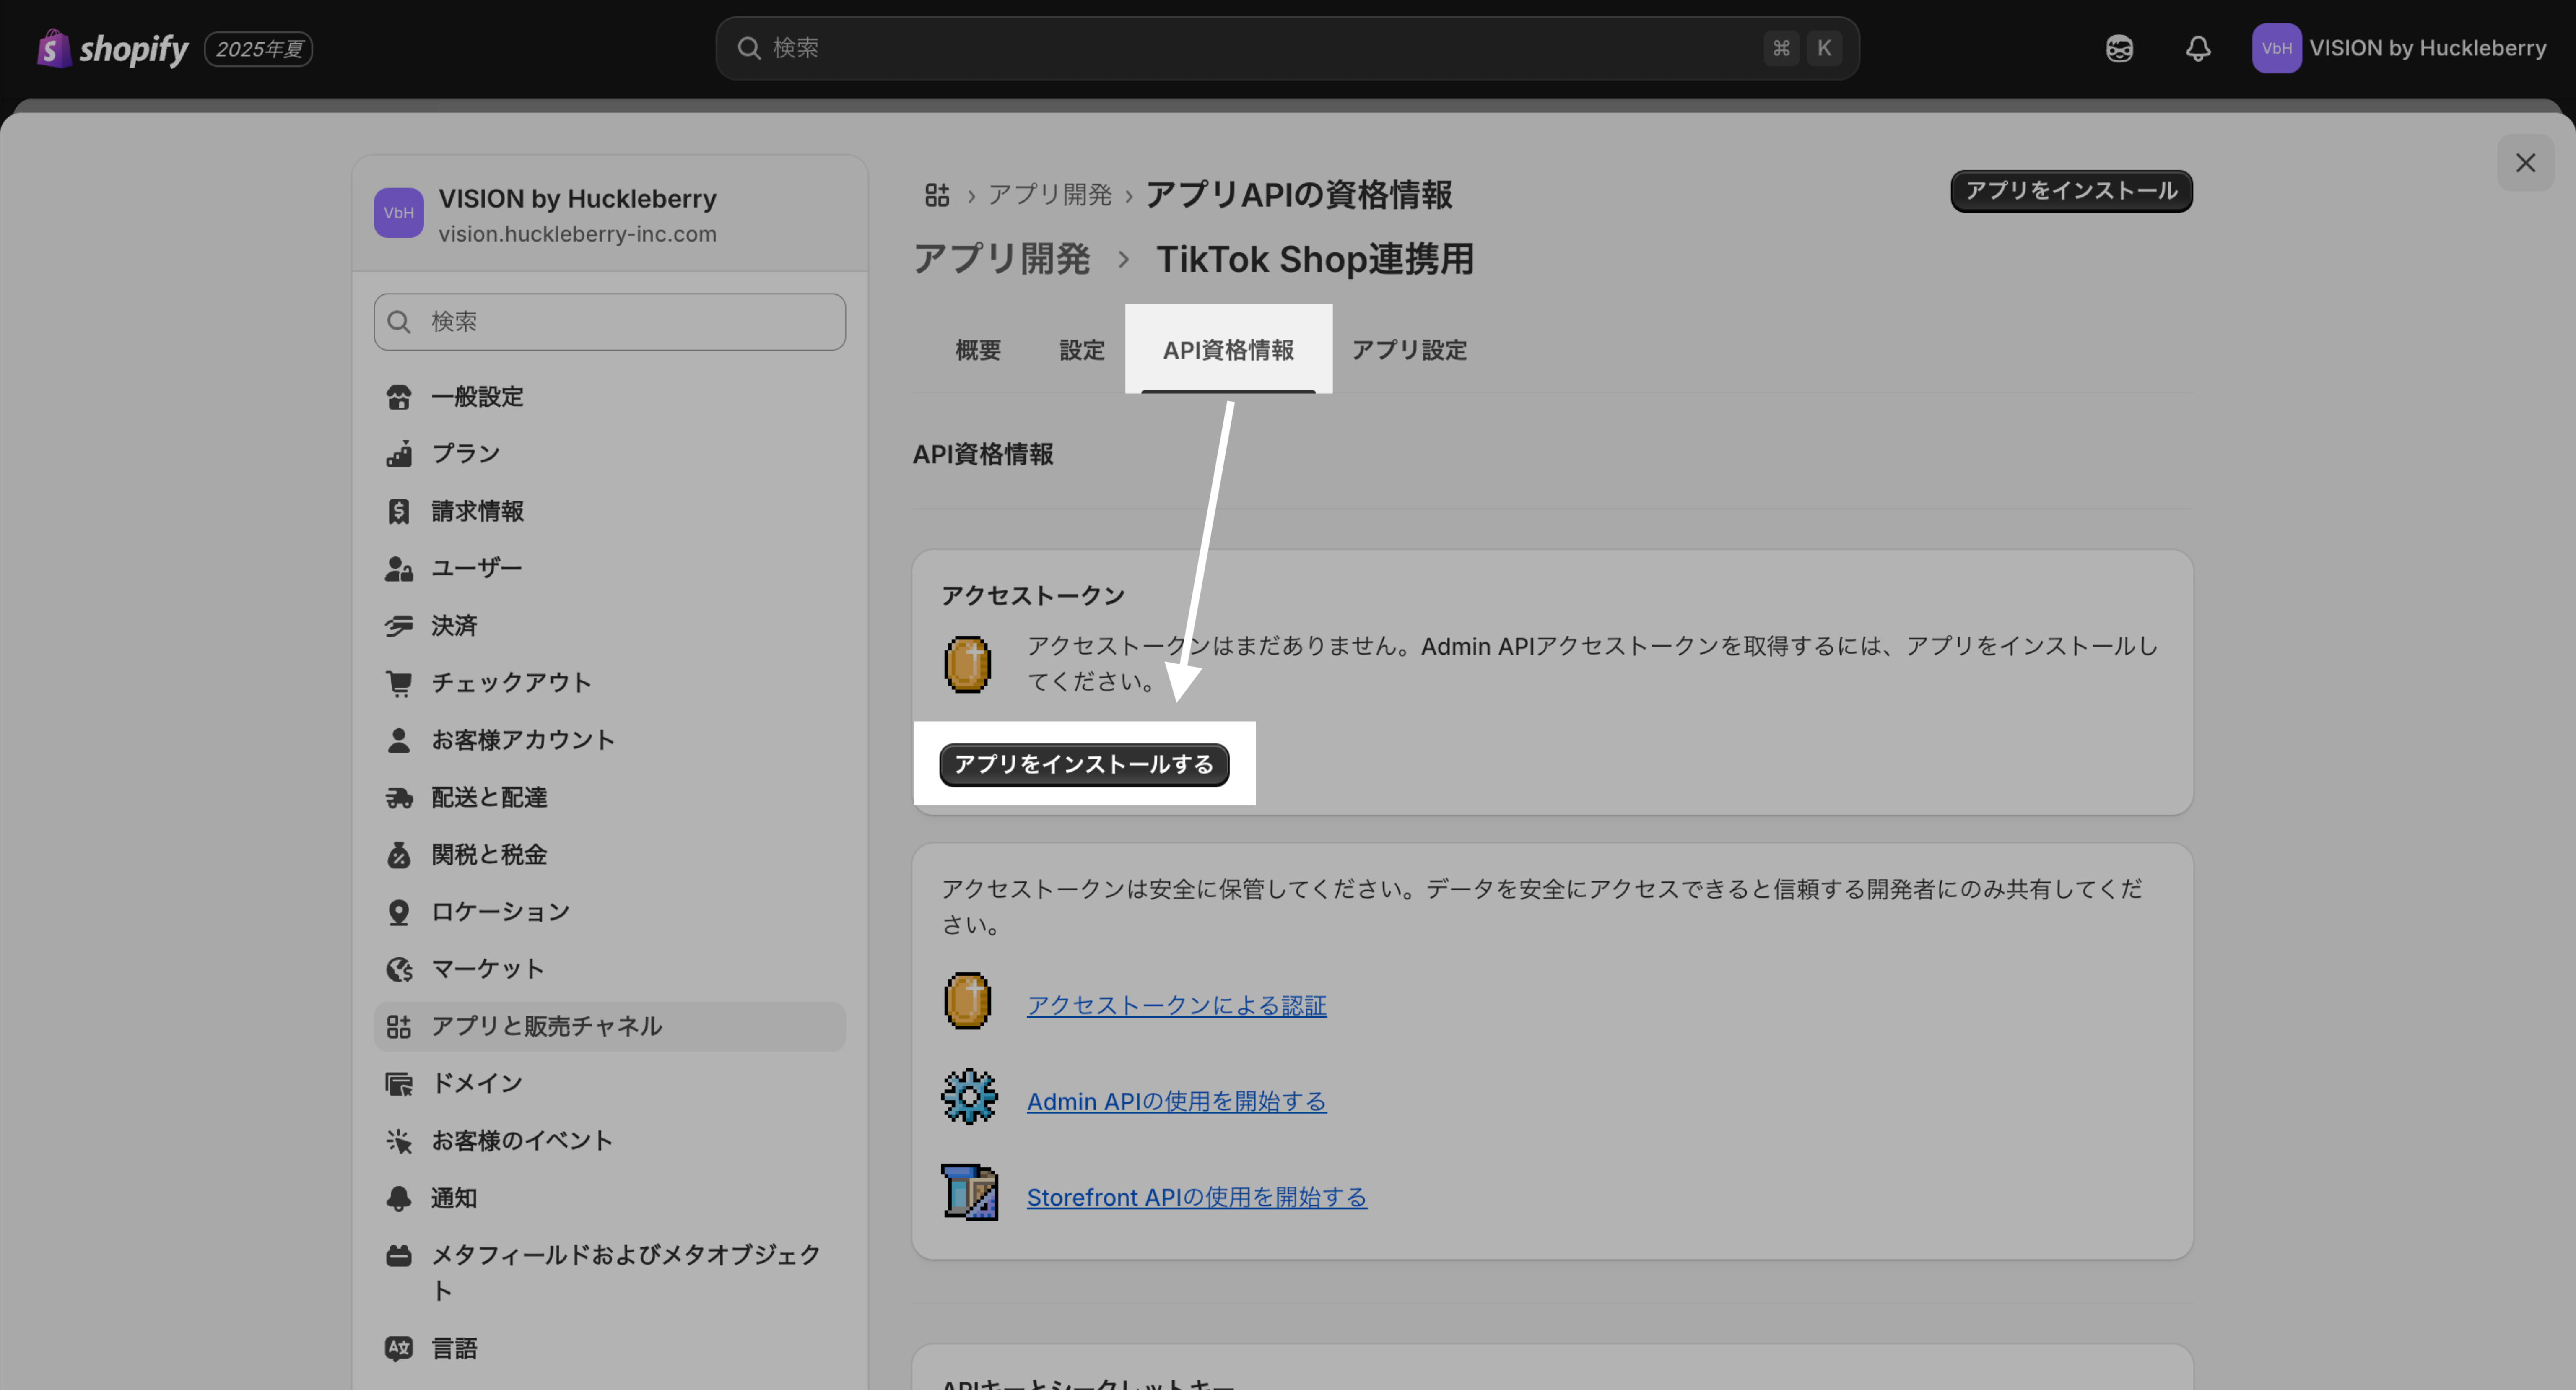Click アプリをインストールする button
The width and height of the screenshot is (2576, 1390).
(x=1083, y=765)
